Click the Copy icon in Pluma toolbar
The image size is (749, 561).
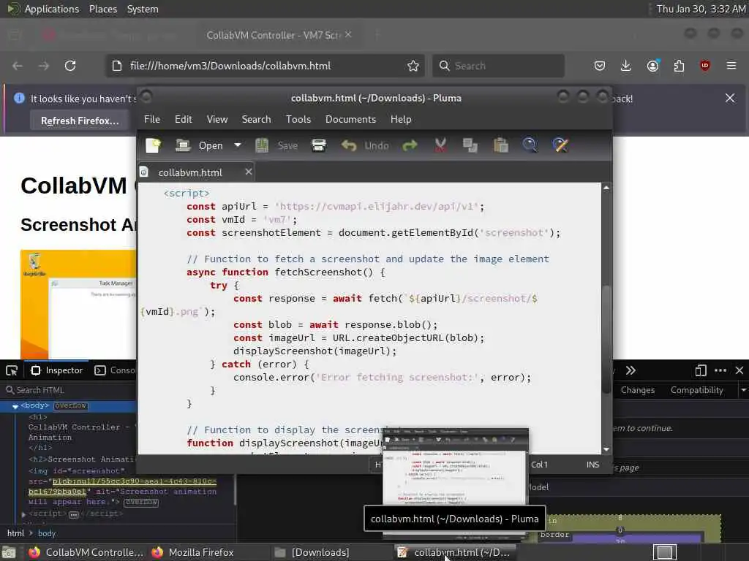(x=470, y=145)
